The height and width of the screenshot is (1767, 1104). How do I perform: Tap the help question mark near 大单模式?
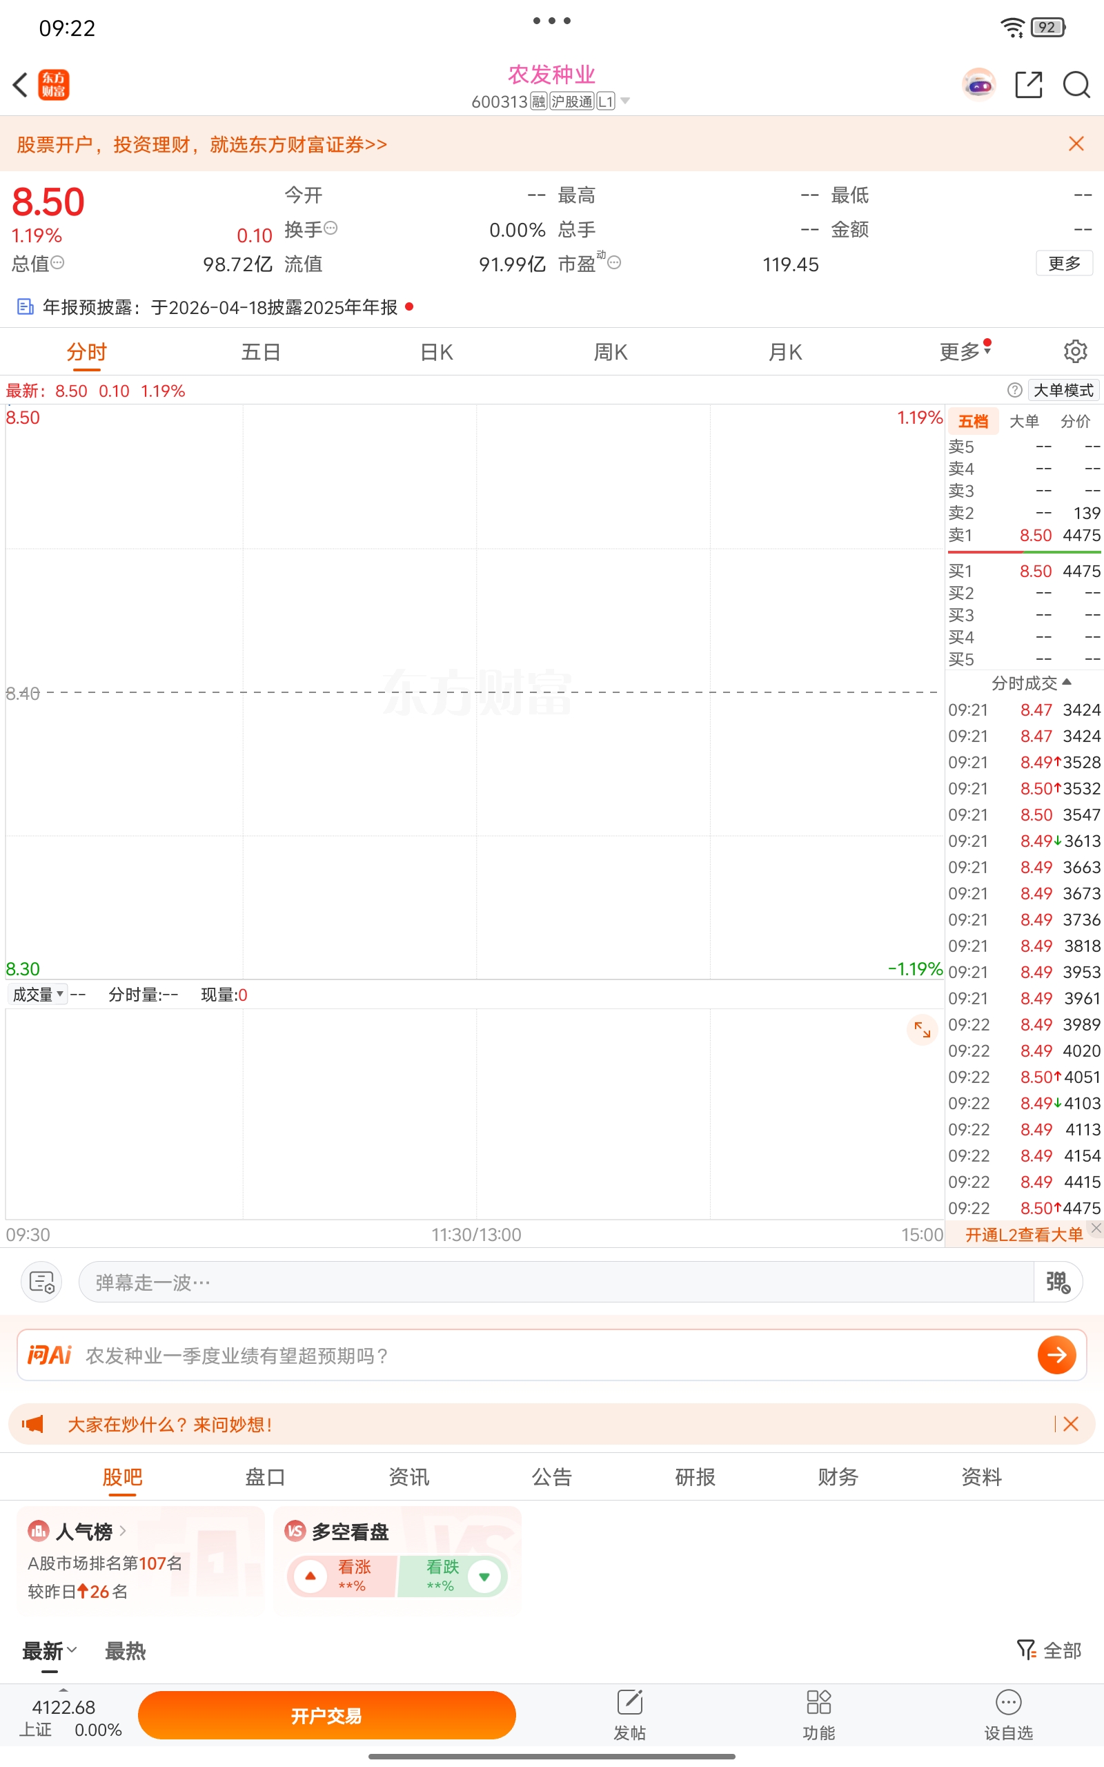tap(1015, 390)
